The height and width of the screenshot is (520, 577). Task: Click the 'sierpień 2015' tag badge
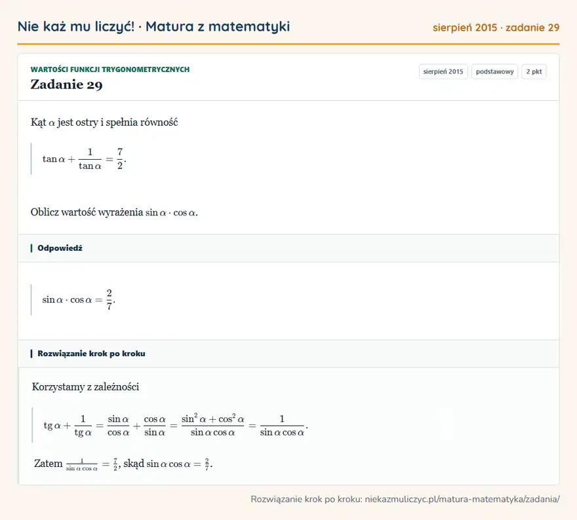(x=443, y=71)
